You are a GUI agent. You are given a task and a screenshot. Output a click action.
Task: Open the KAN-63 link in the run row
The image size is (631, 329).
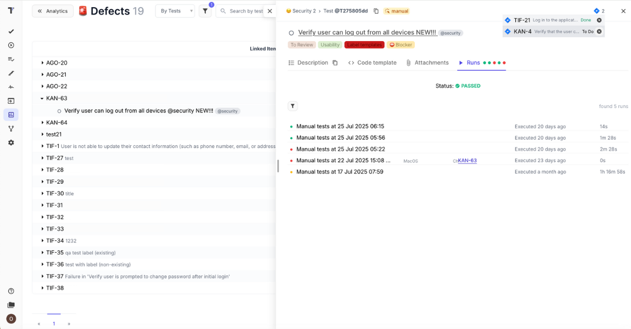click(x=467, y=160)
